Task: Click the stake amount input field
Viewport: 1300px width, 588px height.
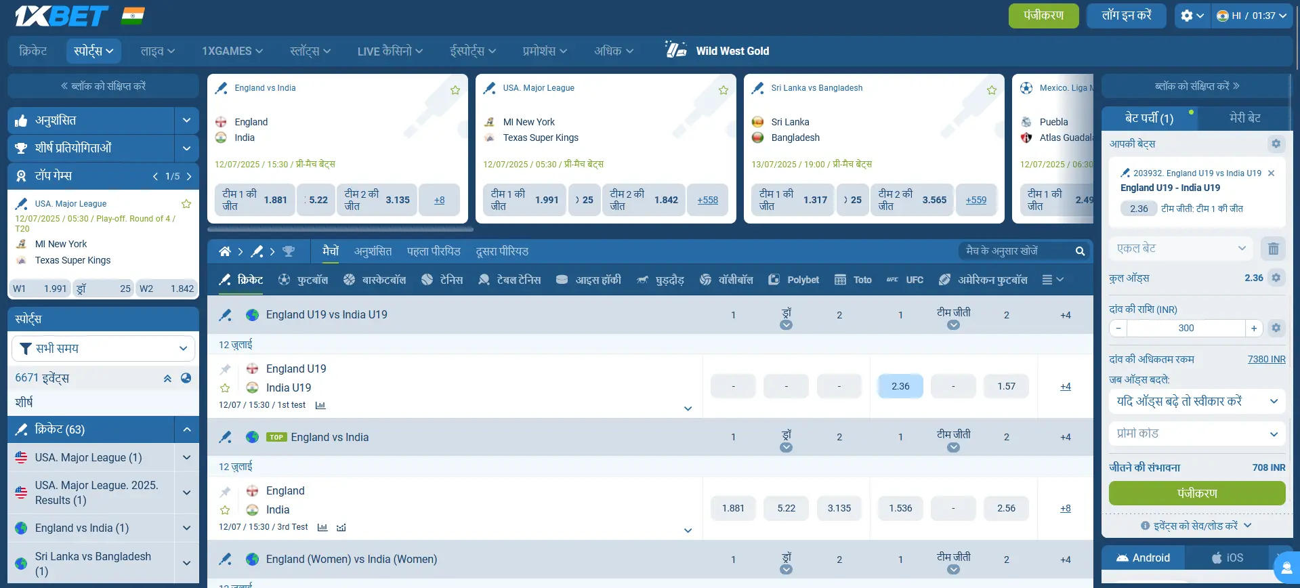Action: (x=1186, y=328)
